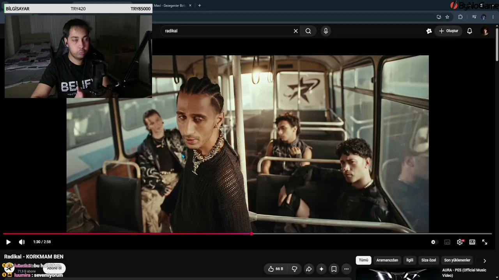Run search with the magnifier button
The image size is (499, 280).
(308, 31)
